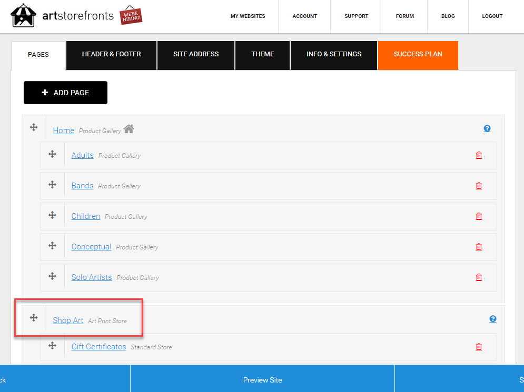Click the trash icon for Solo Artists
This screenshot has height=392, width=524.
(479, 277)
